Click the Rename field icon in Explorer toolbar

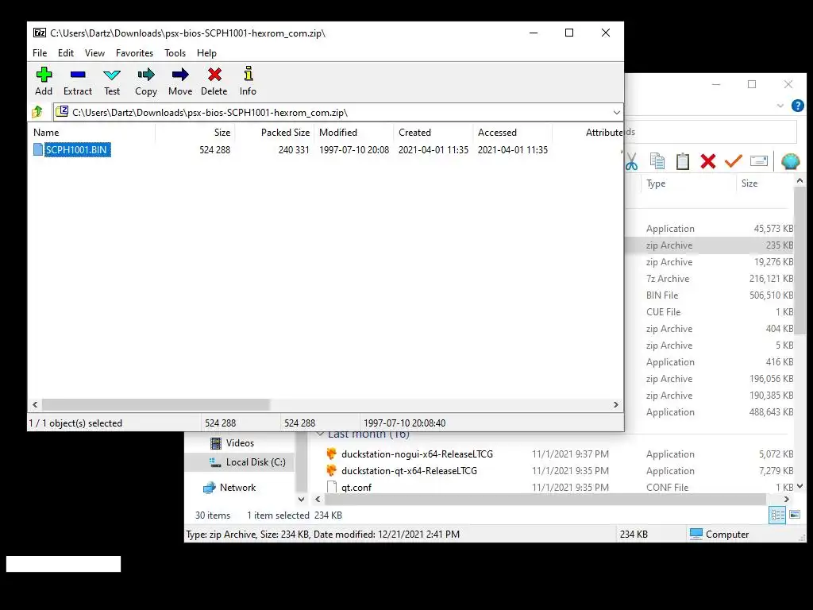[x=758, y=161]
